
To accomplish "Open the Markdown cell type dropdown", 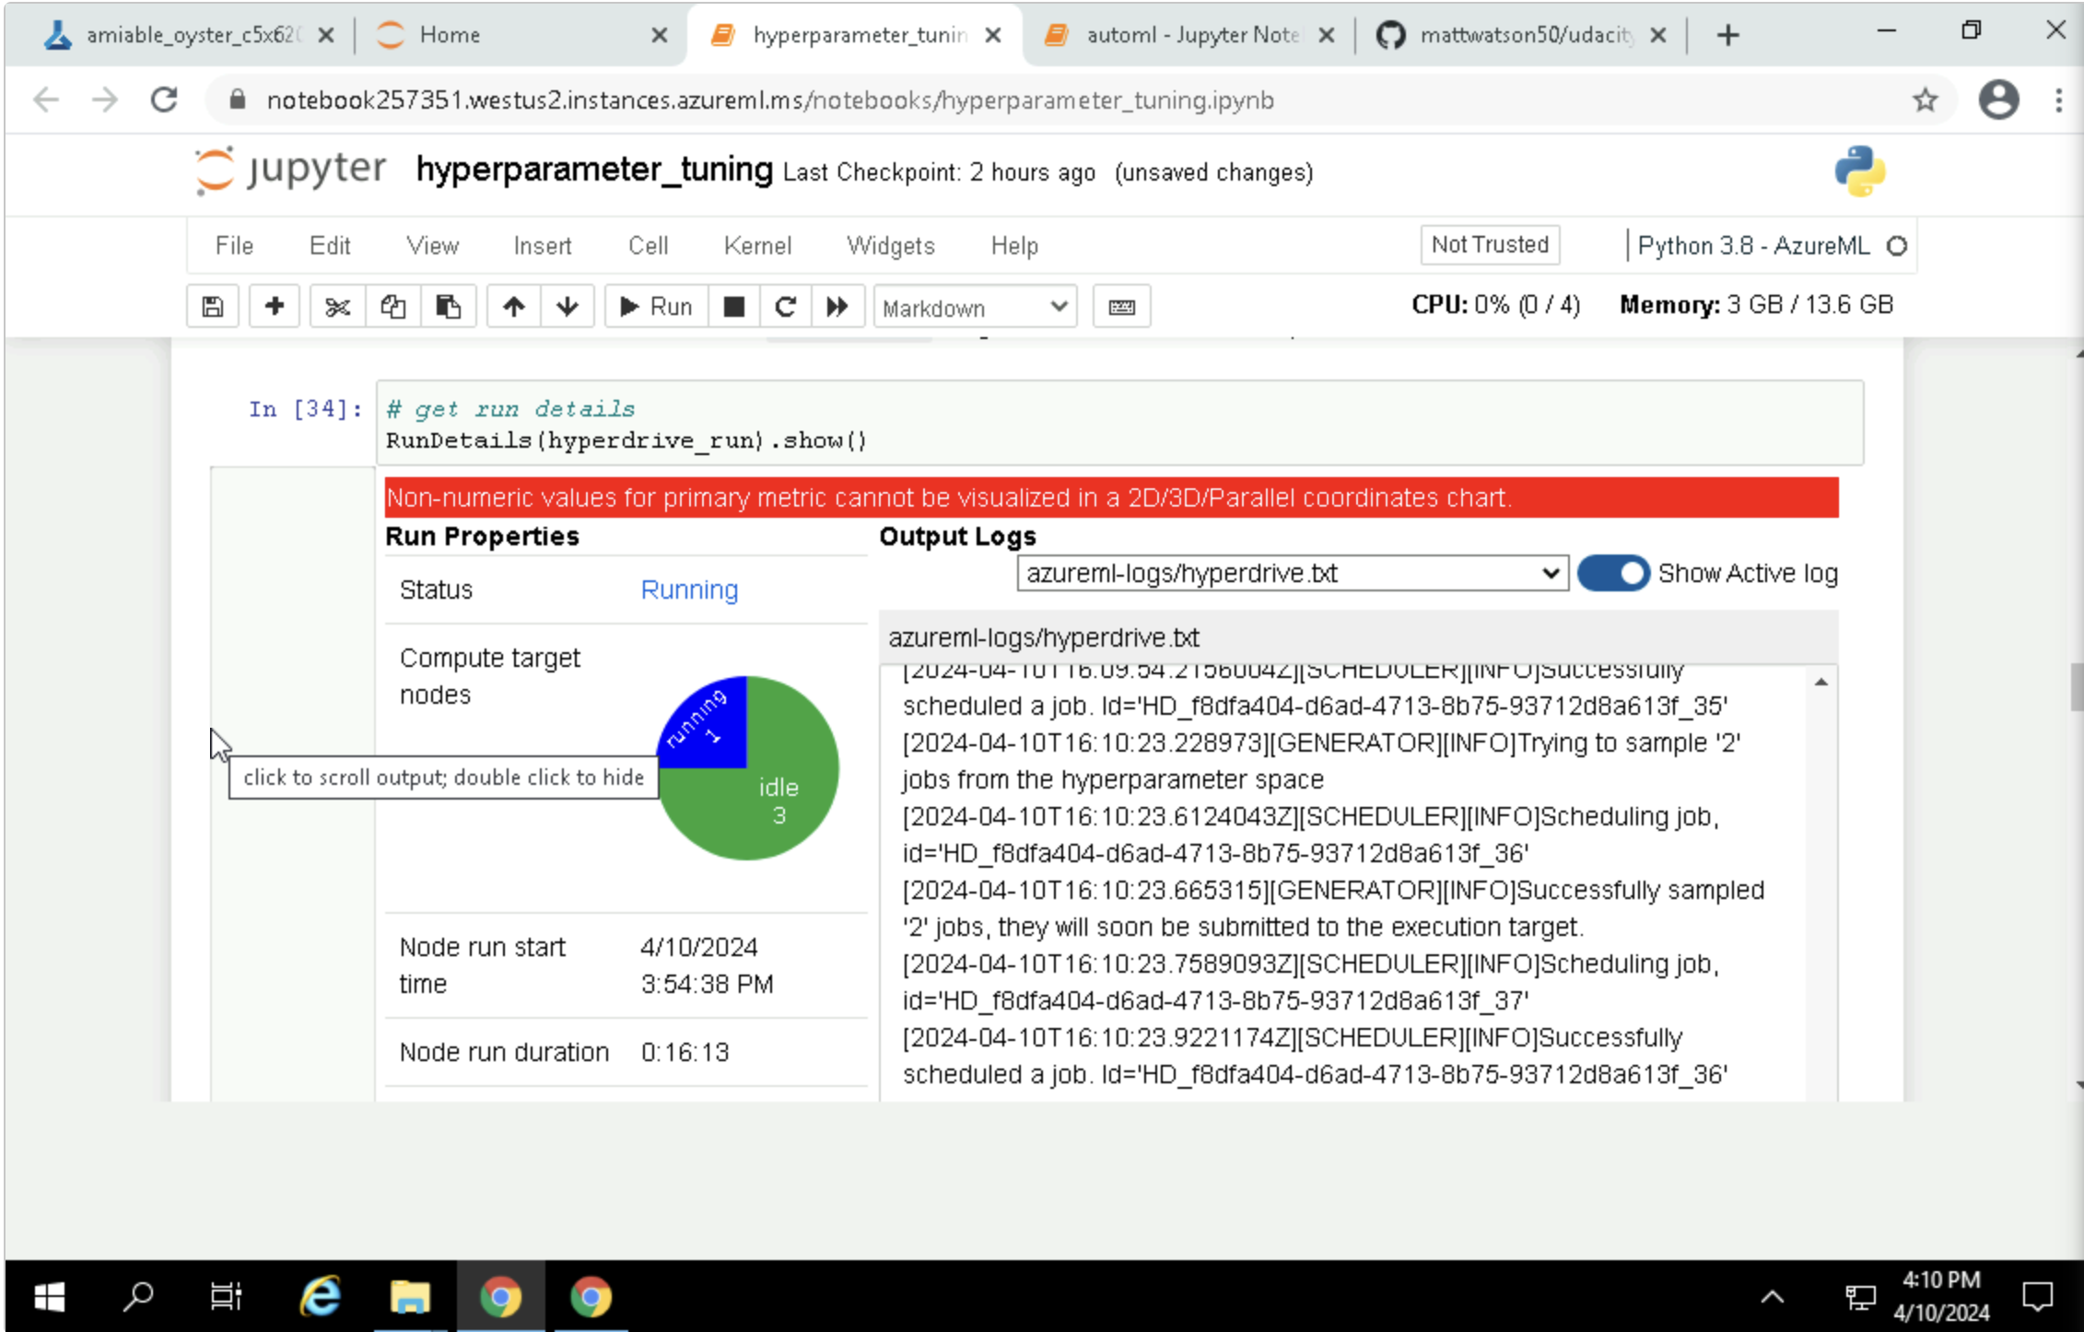I will point(974,308).
